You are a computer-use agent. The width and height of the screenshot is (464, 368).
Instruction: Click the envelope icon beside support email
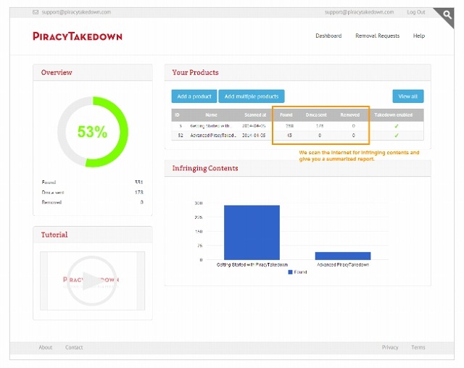tap(36, 12)
